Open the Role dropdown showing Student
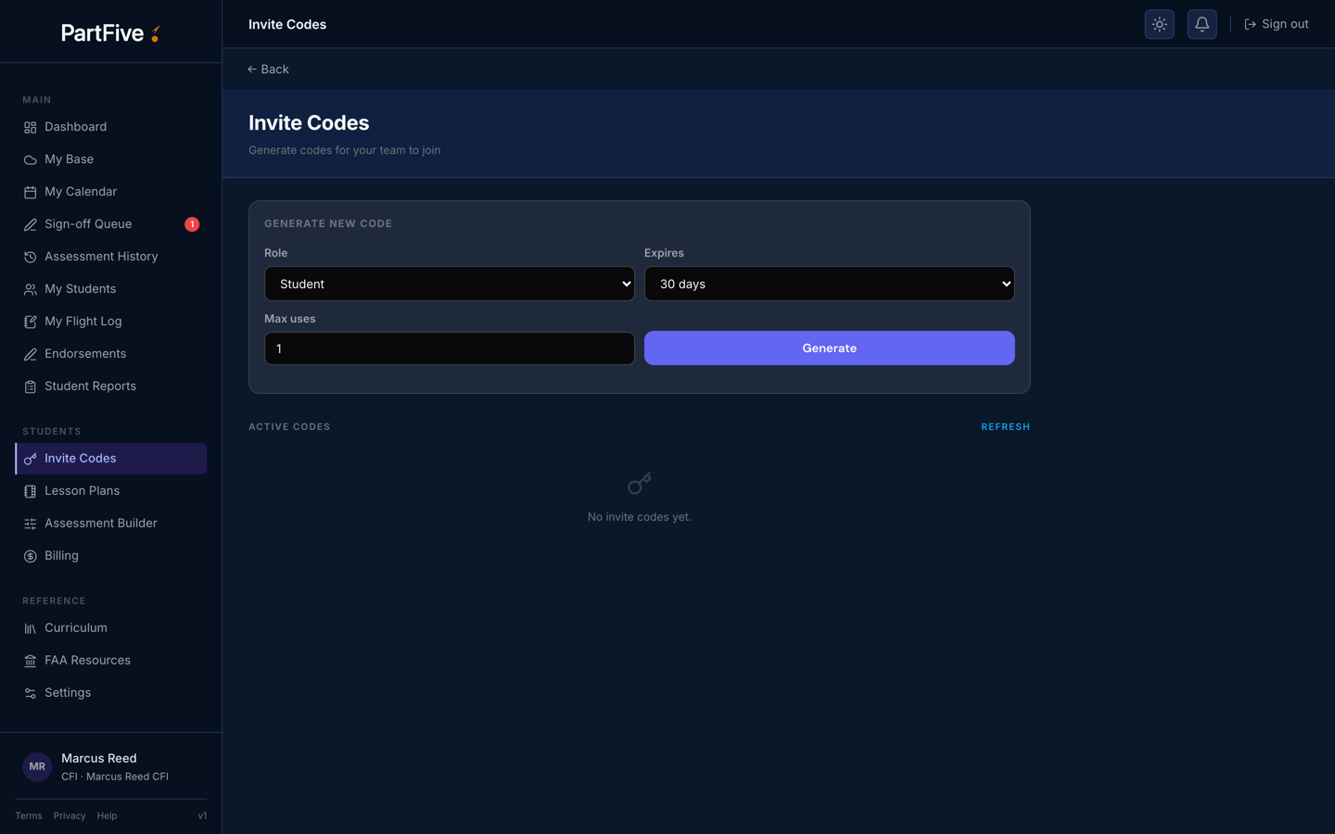The image size is (1335, 834). pos(450,284)
